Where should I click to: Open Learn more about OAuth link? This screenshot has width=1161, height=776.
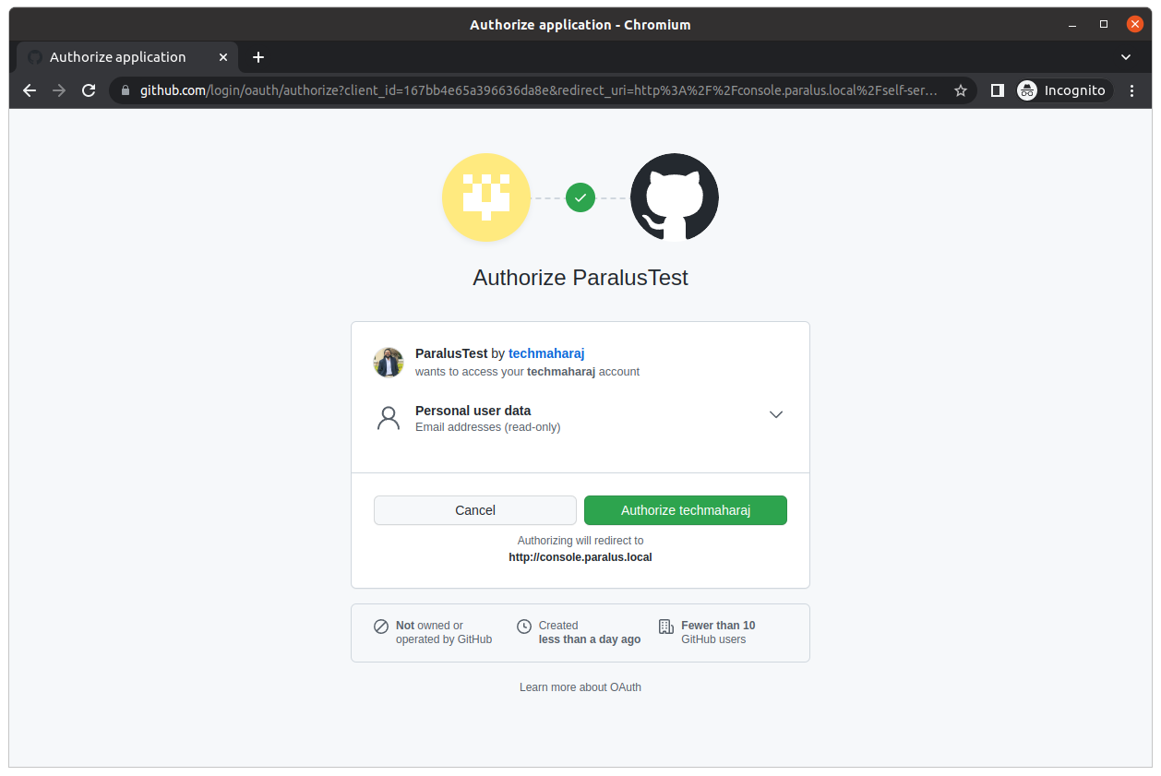[x=580, y=687]
